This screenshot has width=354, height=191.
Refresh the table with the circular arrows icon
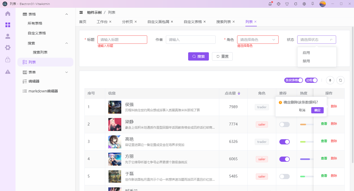tap(340, 80)
